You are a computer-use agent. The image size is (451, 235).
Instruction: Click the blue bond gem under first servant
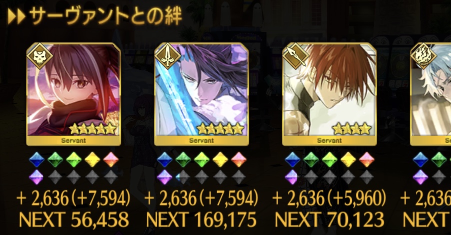point(37,160)
